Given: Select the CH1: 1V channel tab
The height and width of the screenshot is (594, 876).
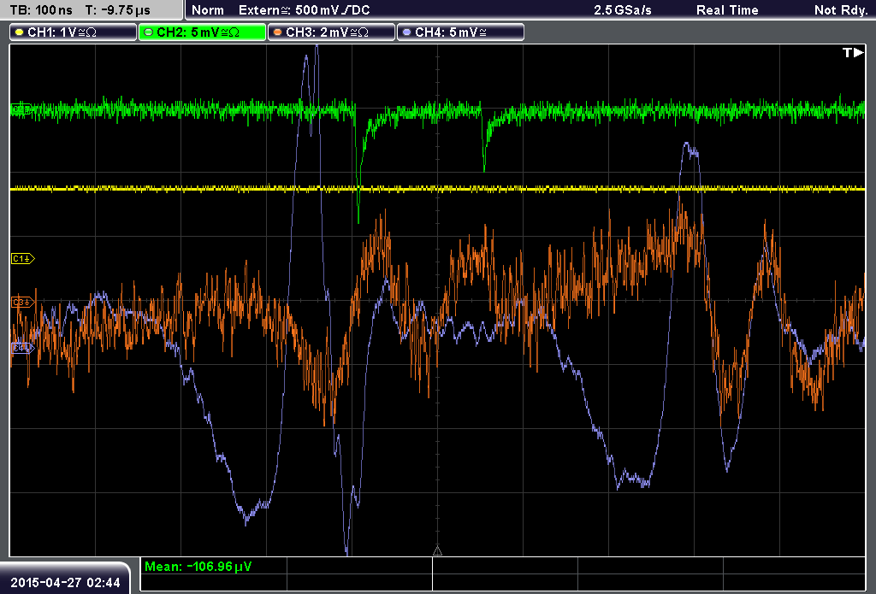Looking at the screenshot, I should tap(74, 32).
